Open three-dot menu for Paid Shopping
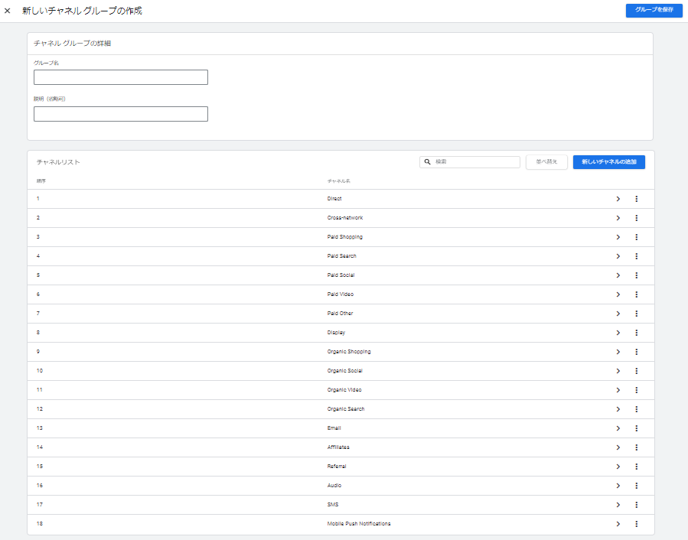This screenshot has width=688, height=540. pos(636,237)
